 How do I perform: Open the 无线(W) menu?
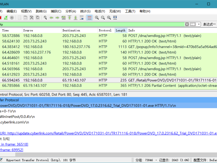point(115,11)
